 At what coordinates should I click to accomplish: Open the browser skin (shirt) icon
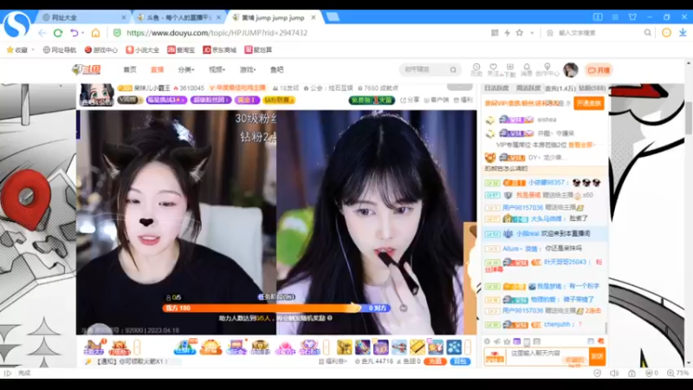click(632, 16)
